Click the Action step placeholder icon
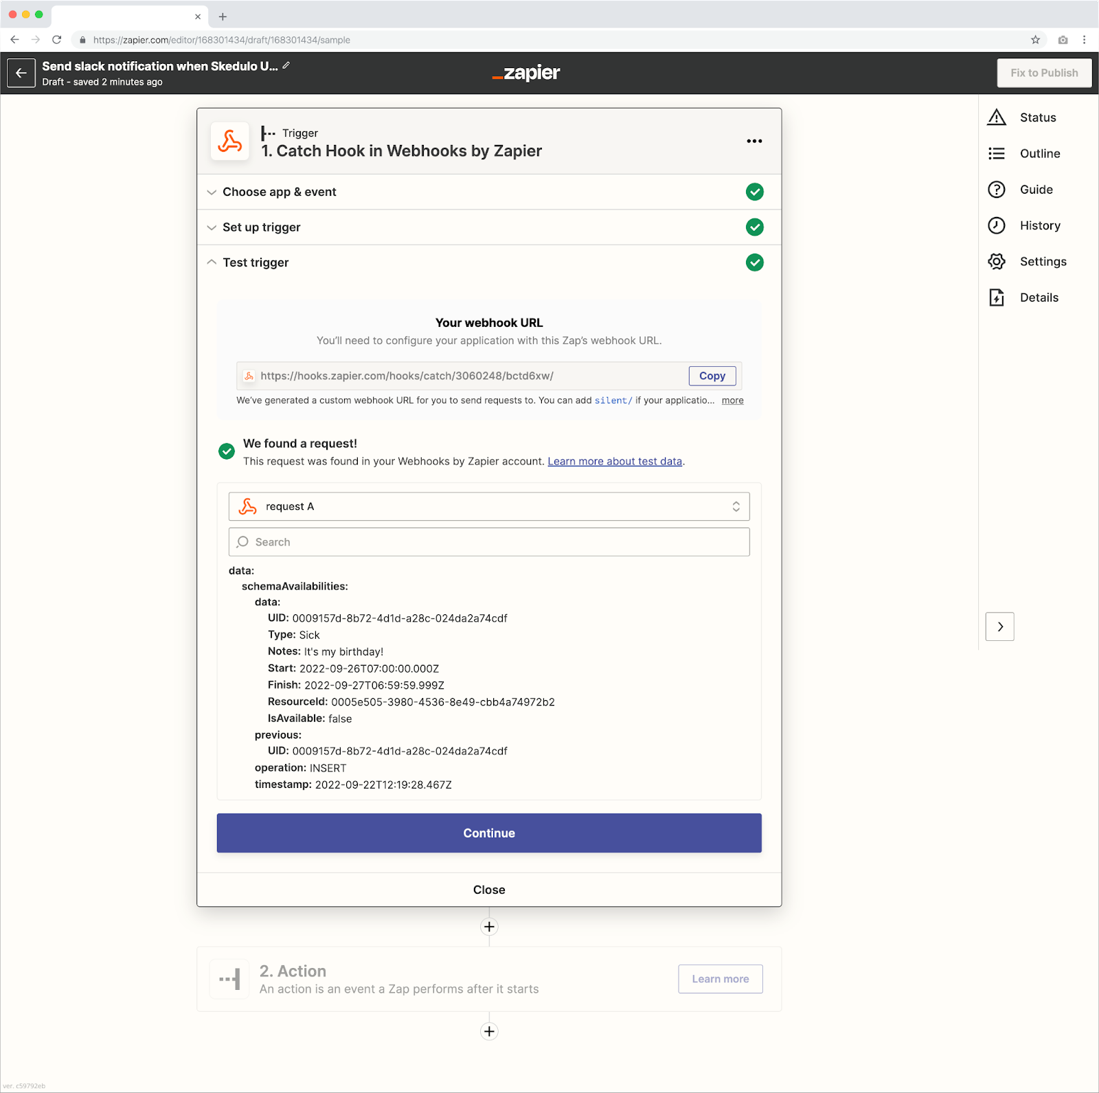Image resolution: width=1099 pixels, height=1093 pixels. (x=229, y=979)
